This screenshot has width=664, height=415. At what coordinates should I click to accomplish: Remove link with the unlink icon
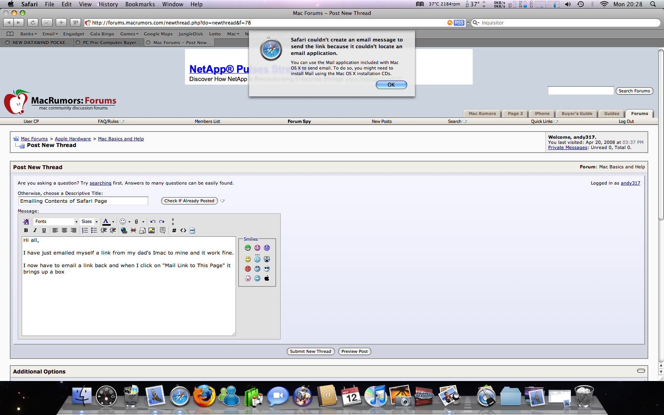(133, 230)
